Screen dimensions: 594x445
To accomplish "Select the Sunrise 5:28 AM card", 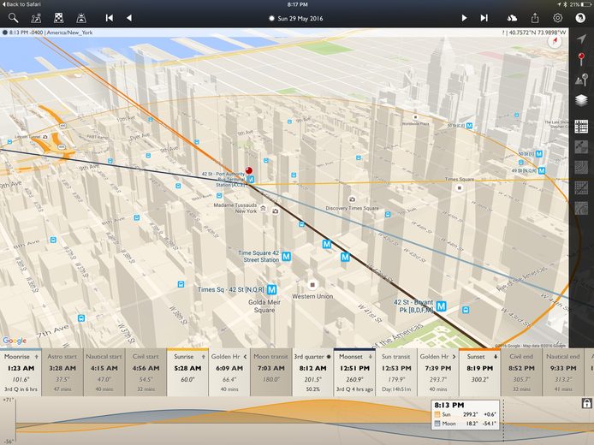I will click(x=187, y=372).
